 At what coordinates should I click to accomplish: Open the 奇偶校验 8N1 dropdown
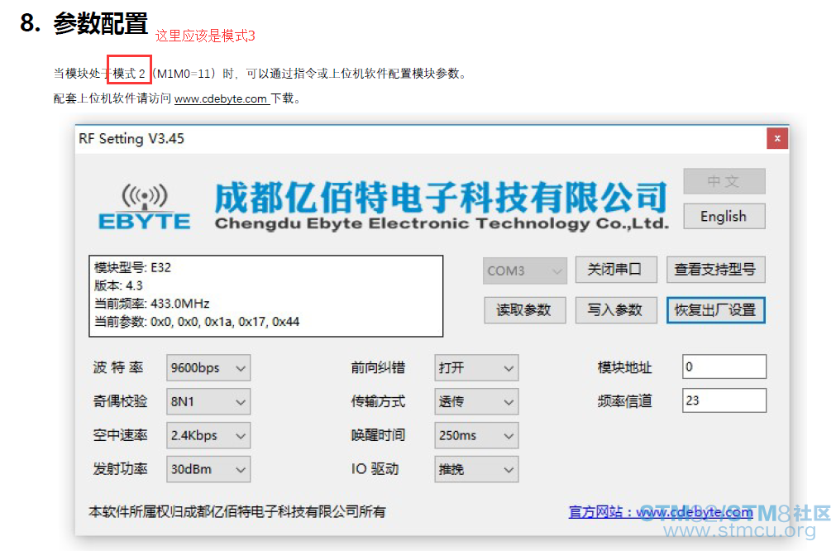[208, 401]
